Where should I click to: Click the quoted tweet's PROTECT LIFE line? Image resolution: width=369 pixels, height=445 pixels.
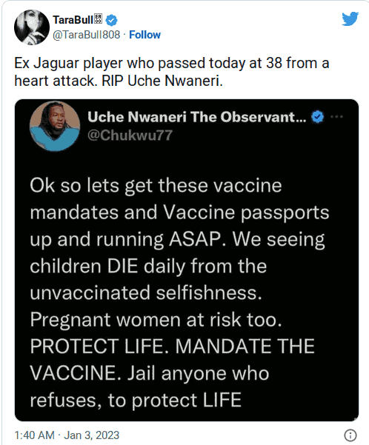[172, 347]
